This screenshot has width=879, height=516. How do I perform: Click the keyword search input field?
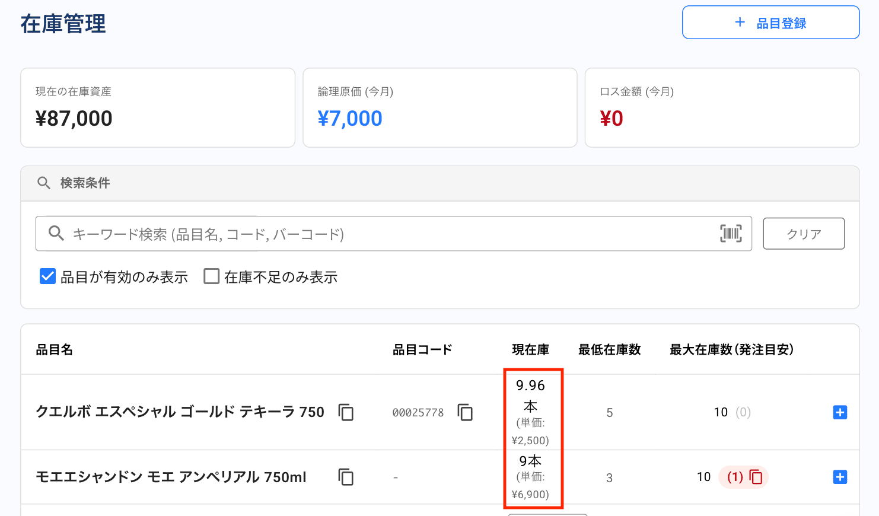[x=356, y=234]
